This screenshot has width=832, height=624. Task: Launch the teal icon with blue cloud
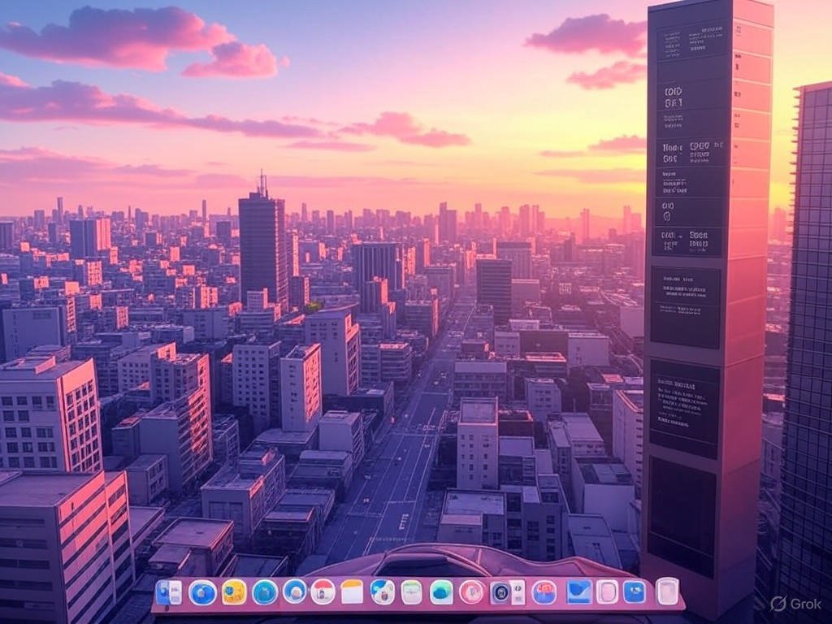coord(441,591)
